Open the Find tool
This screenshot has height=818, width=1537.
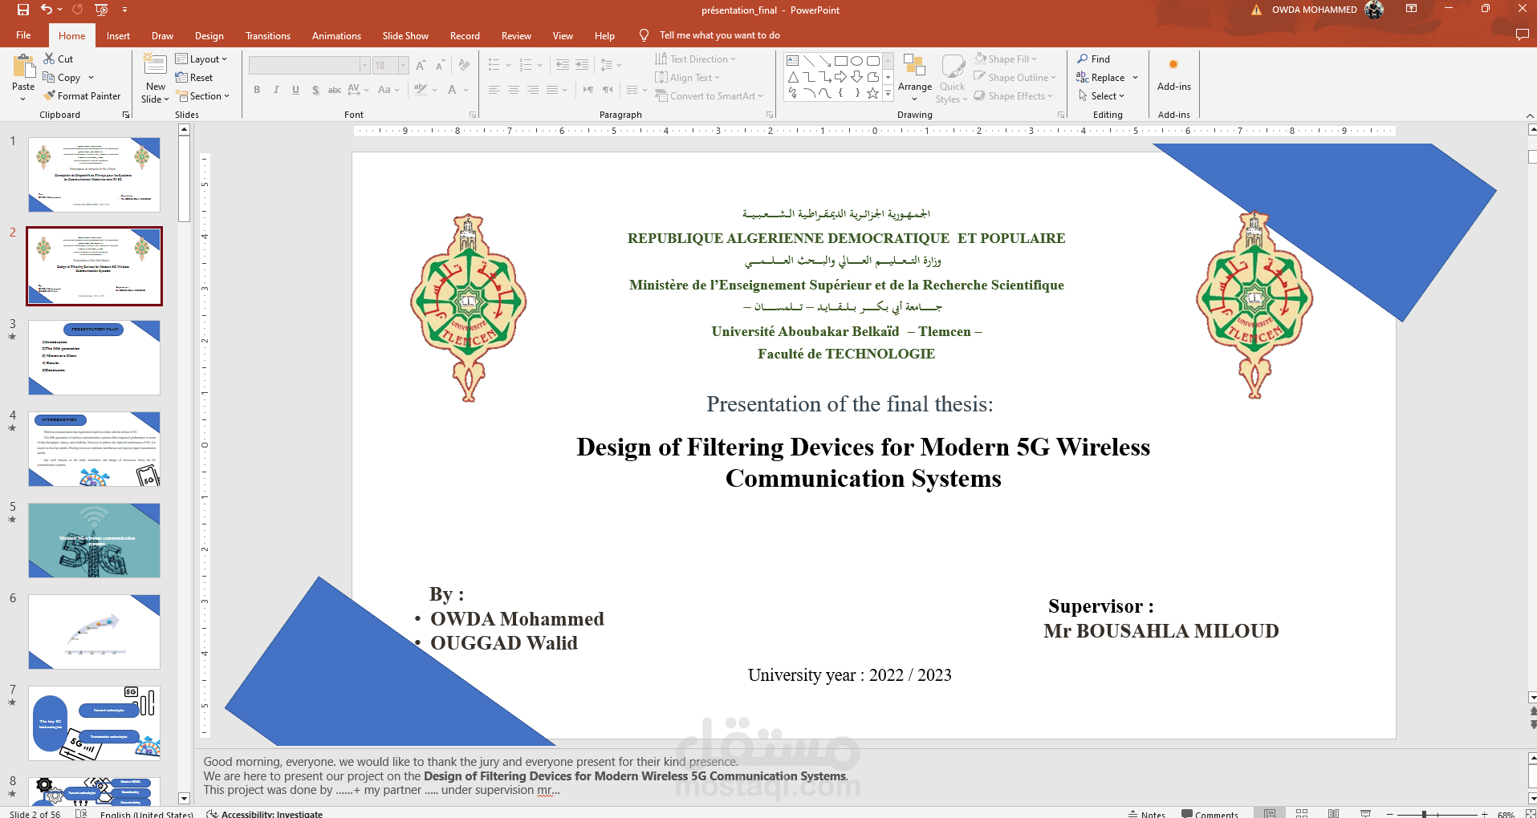click(x=1094, y=59)
